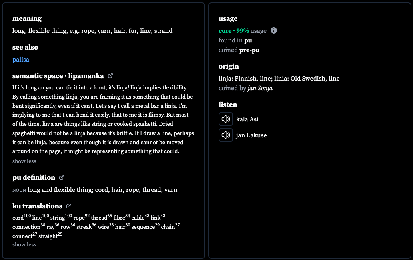This screenshot has width=413, height=260.
Task: Play kala Asi pronunciation speaker button
Action: 226,119
